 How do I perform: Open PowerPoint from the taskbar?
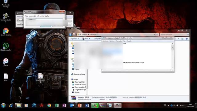(x=80, y=105)
